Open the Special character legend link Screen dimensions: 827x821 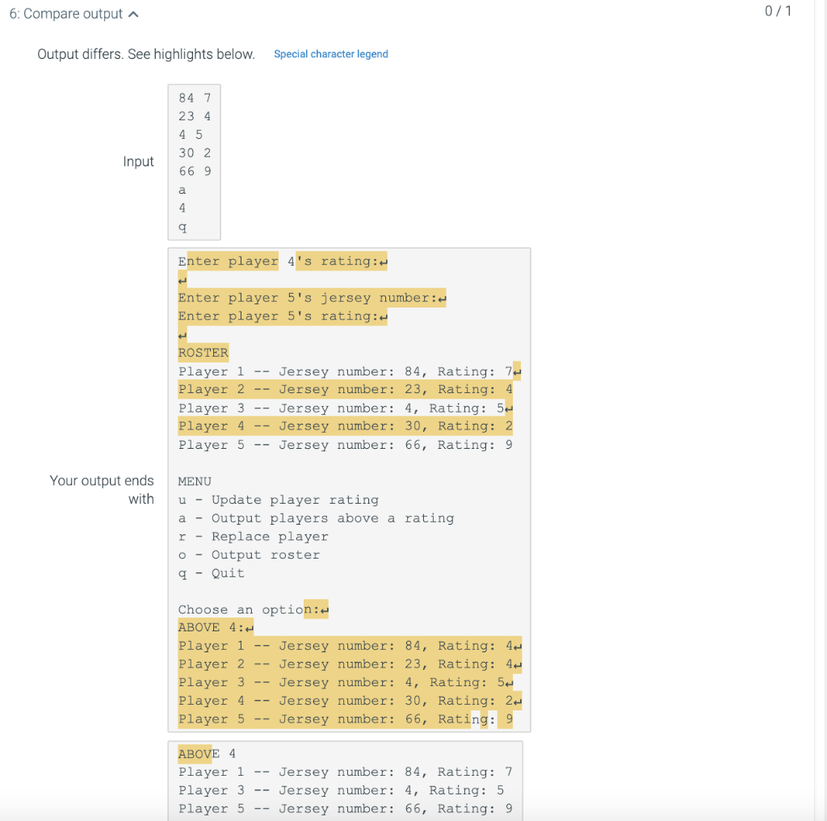click(x=330, y=54)
